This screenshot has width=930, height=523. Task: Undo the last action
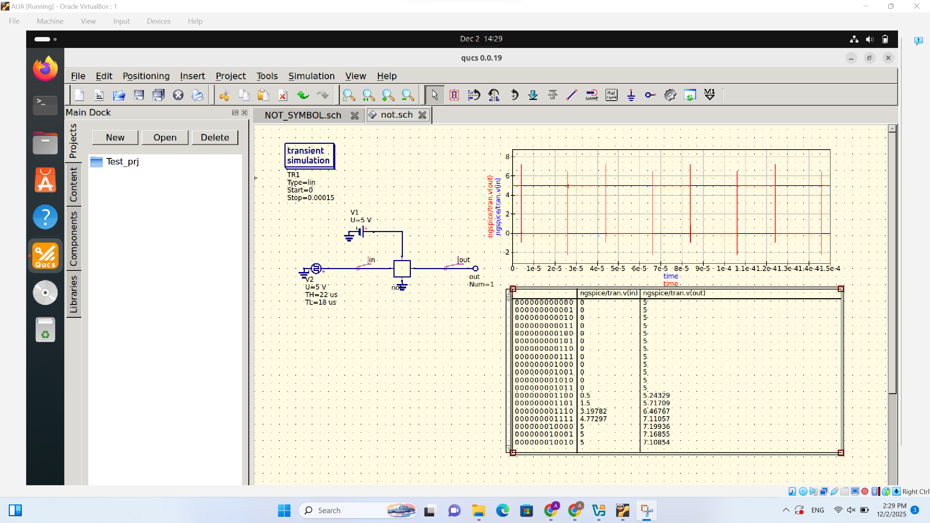pyautogui.click(x=303, y=95)
